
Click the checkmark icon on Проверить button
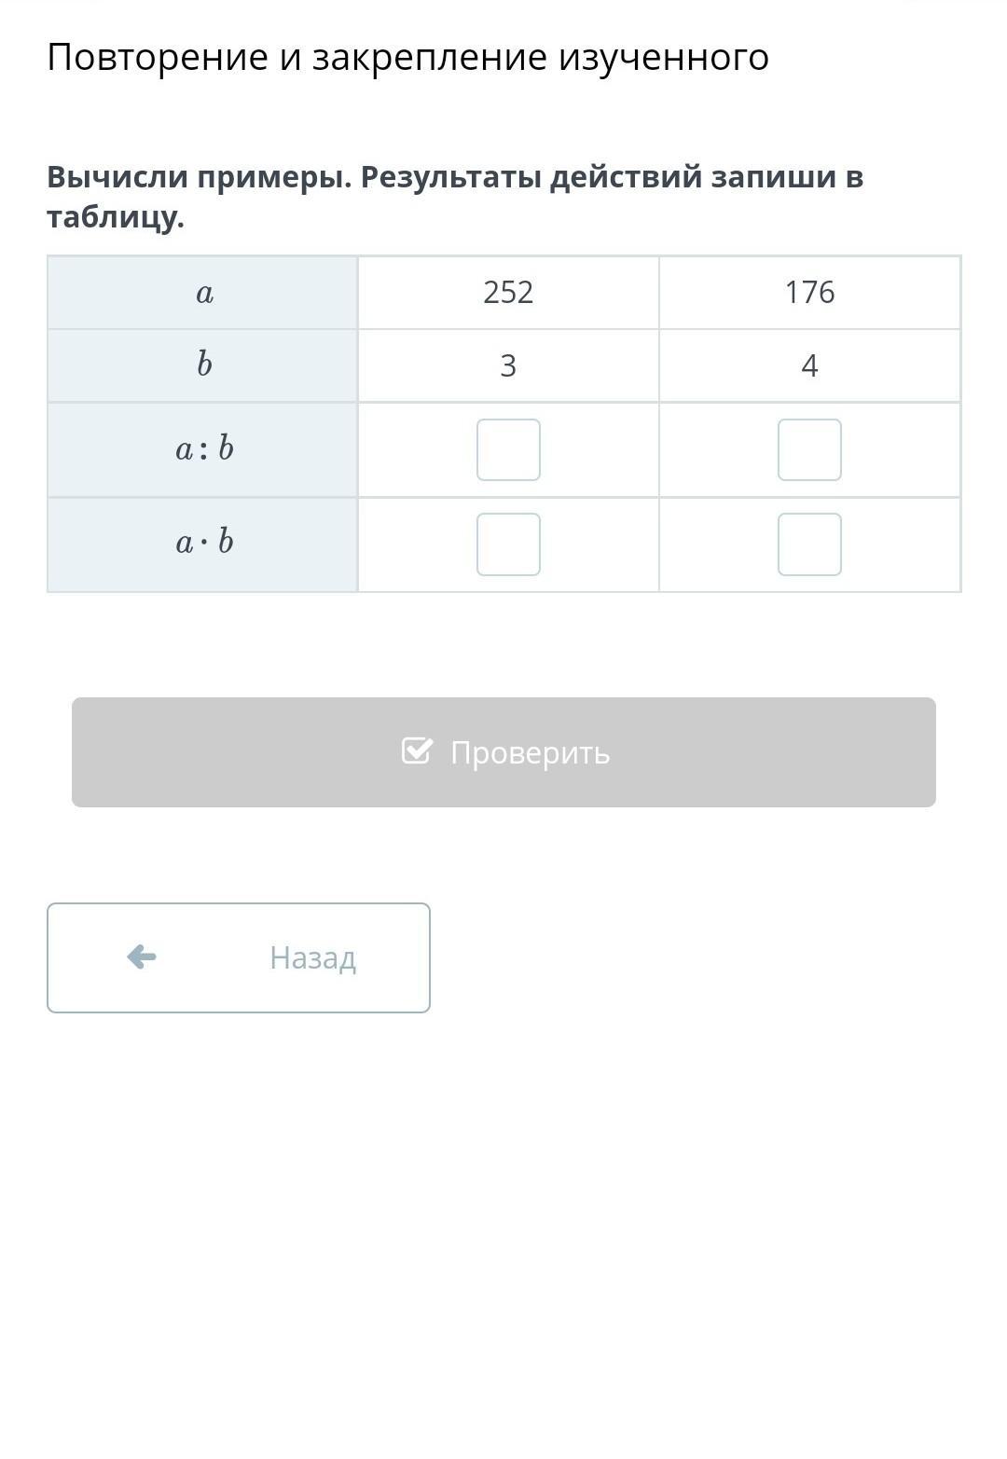click(417, 750)
